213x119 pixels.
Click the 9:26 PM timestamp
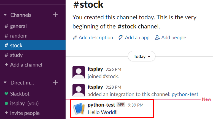coord(113,69)
